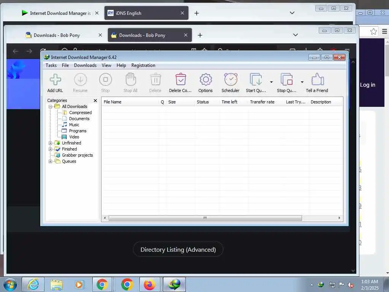Switch to Internet Download Manager browser tab
This screenshot has width=389, height=292.
(x=60, y=13)
